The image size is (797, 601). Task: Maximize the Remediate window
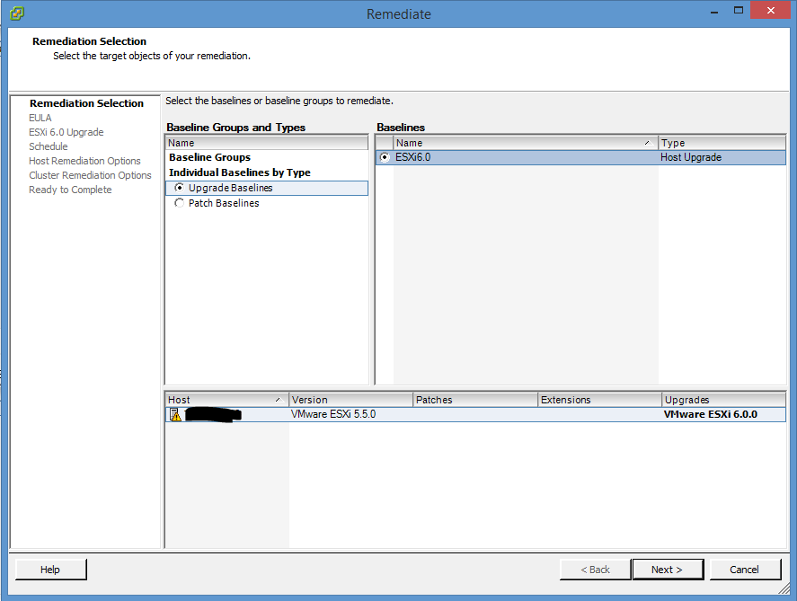click(739, 11)
